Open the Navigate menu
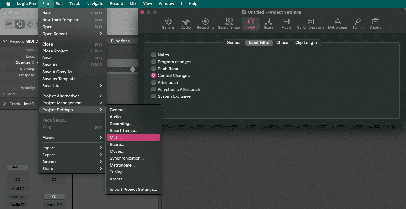Screen dimensions: 406x209 pyautogui.click(x=95, y=3)
